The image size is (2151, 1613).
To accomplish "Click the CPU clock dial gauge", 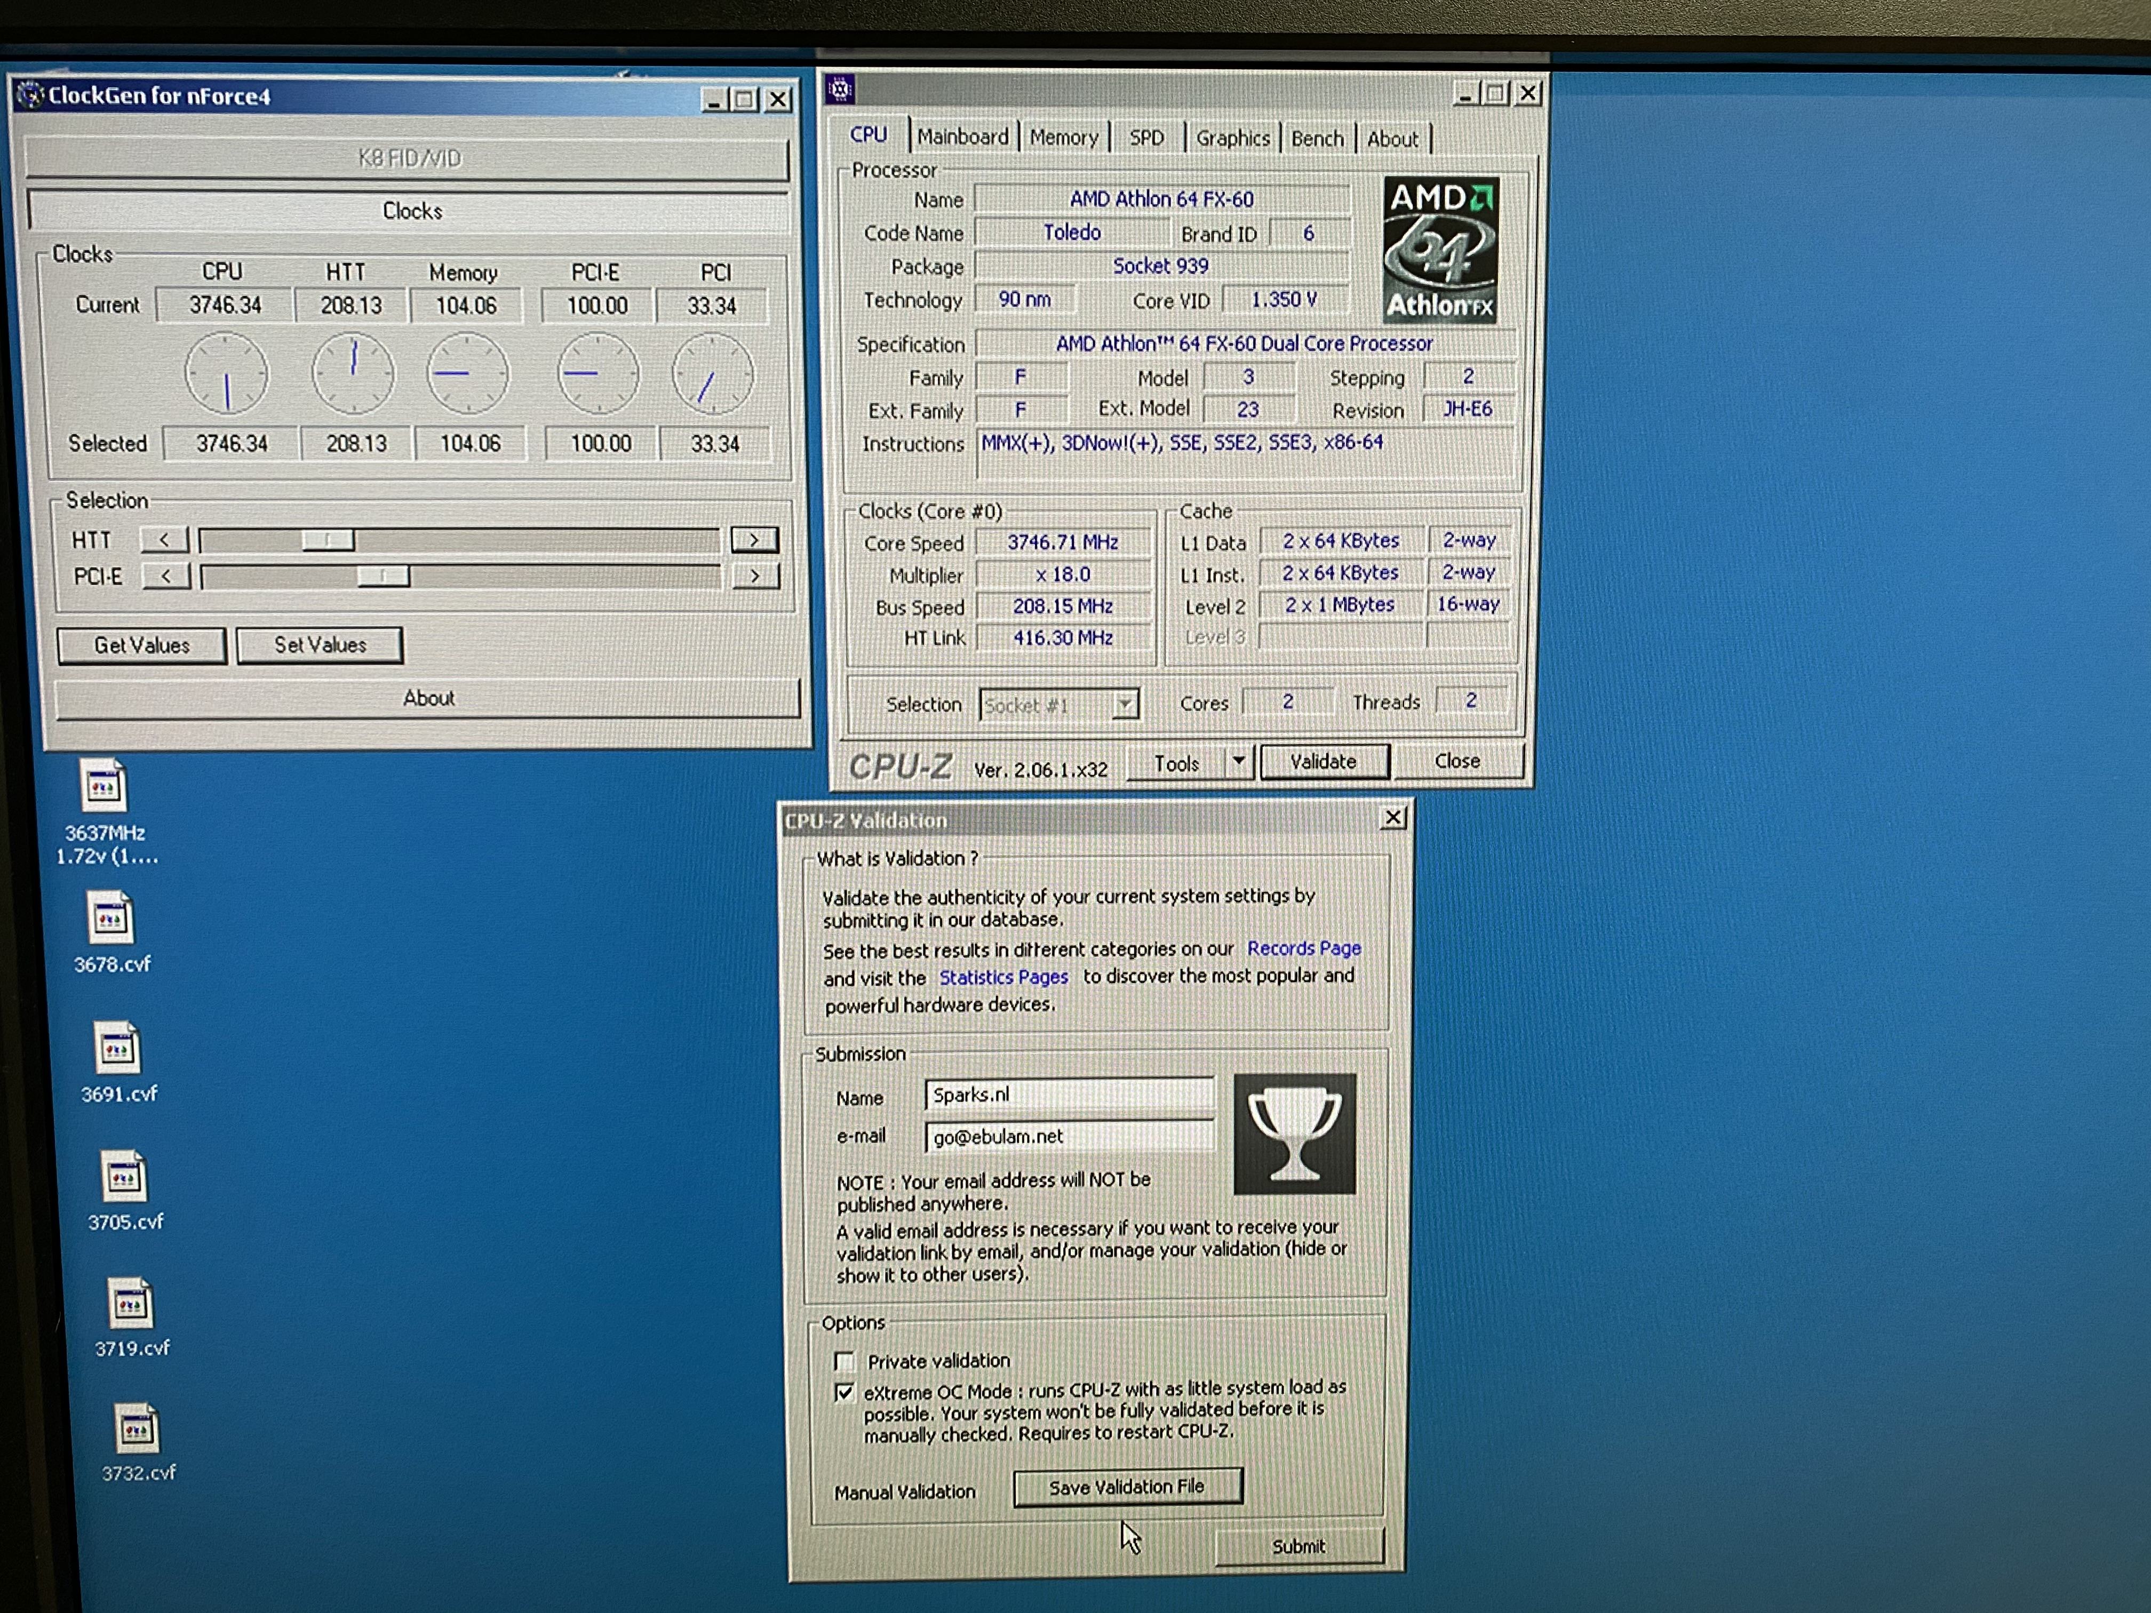I will pos(227,372).
